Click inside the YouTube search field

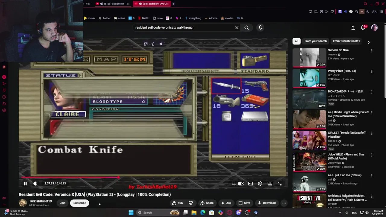[184, 28]
